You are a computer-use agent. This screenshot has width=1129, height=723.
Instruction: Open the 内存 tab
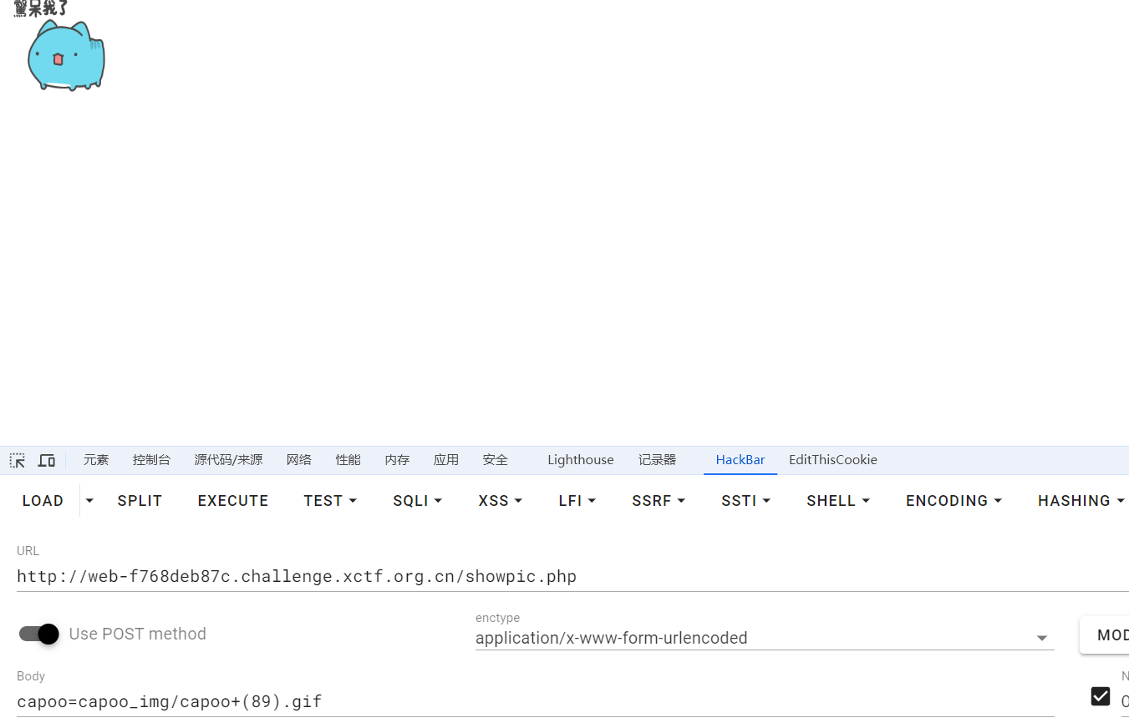(x=397, y=460)
